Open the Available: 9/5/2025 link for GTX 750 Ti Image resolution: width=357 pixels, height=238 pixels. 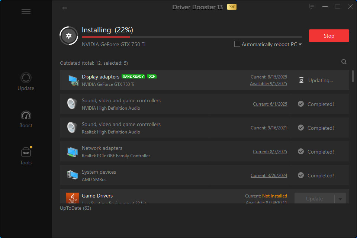click(x=268, y=83)
